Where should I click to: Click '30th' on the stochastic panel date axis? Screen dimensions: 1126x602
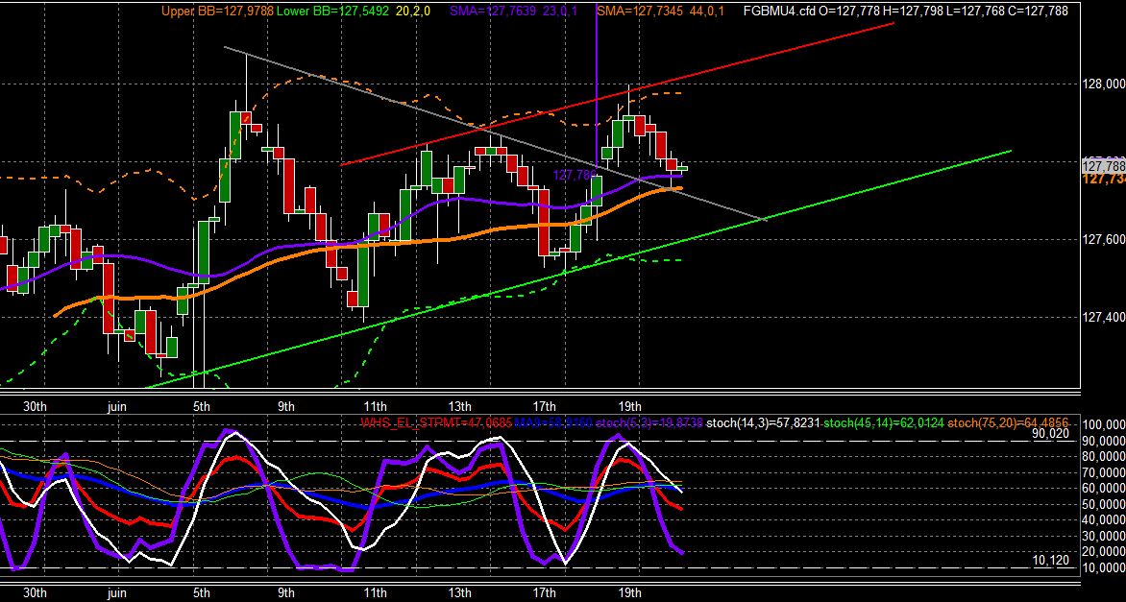pyautogui.click(x=35, y=592)
